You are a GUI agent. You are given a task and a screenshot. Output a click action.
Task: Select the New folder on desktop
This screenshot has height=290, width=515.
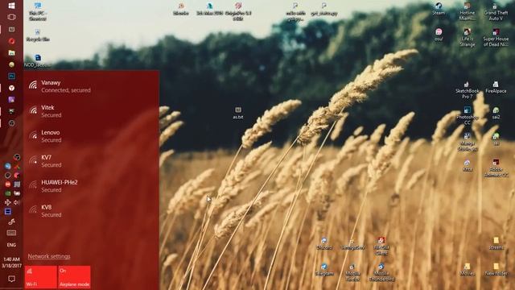point(496,270)
